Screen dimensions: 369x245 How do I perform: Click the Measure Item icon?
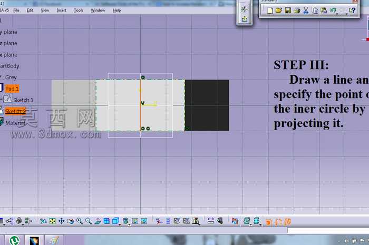(220, 221)
